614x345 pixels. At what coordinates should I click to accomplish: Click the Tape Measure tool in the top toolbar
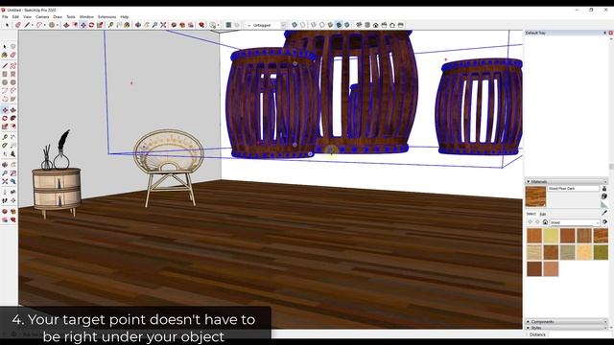pos(111,25)
